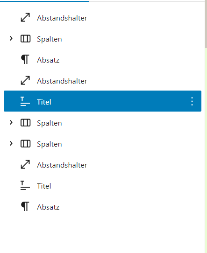The height and width of the screenshot is (253, 207).
Task: Select the first Abstandshalter list item
Action: click(x=102, y=18)
